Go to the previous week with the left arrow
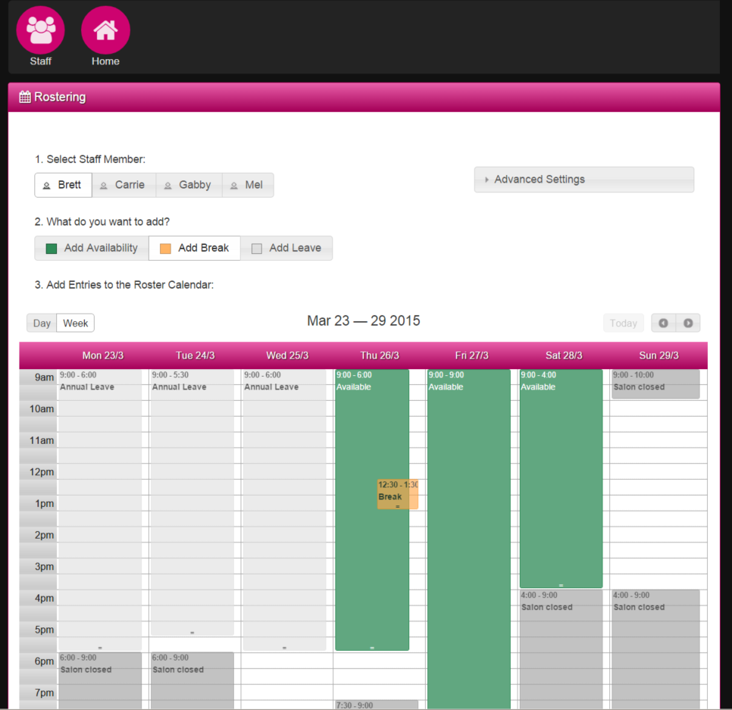 click(663, 323)
